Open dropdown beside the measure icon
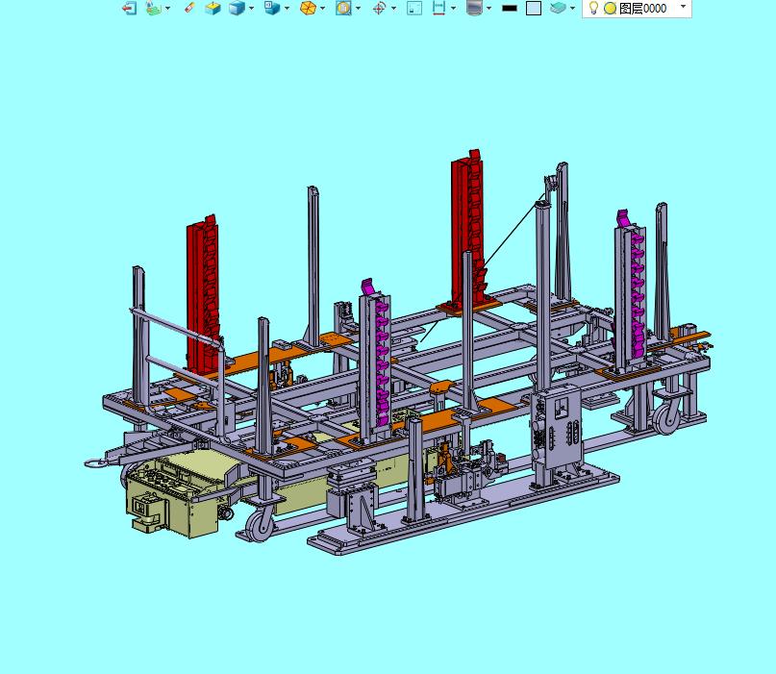 point(453,8)
